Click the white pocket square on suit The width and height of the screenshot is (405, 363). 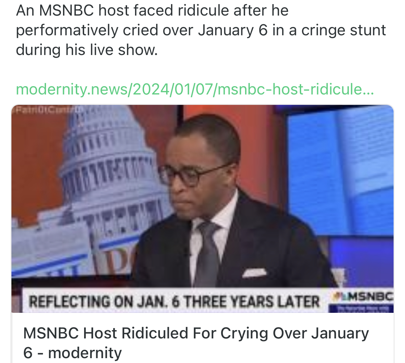tap(254, 273)
